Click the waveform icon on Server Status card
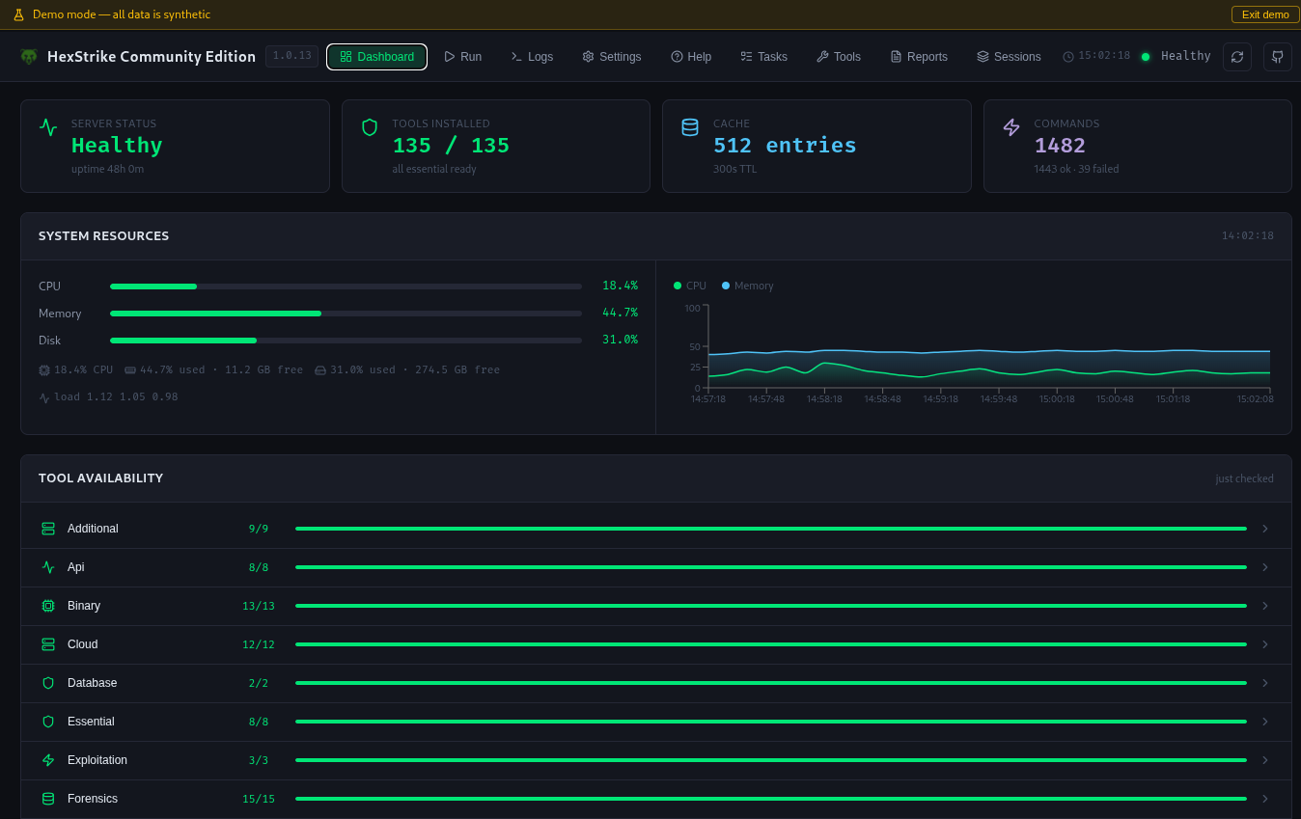 pyautogui.click(x=48, y=126)
